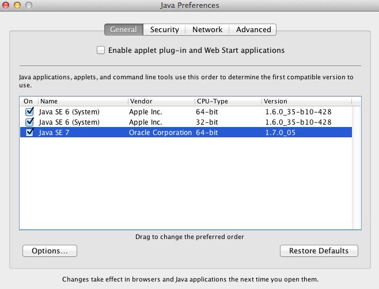Click the Options… button
The width and height of the screenshot is (379, 289).
tap(50, 251)
